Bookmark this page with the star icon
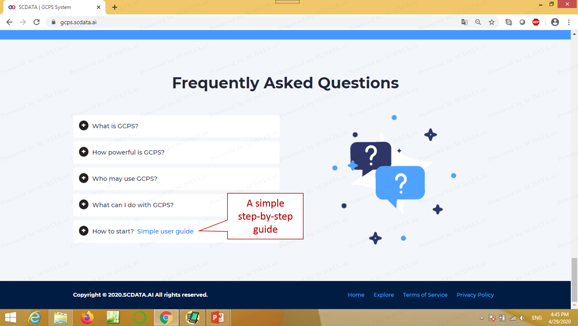The image size is (578, 326). (x=492, y=22)
